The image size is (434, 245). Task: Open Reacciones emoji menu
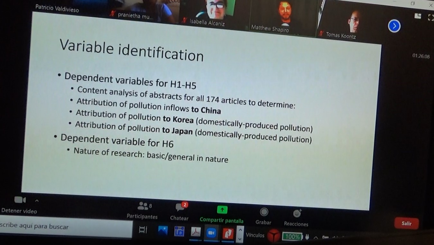point(296,218)
